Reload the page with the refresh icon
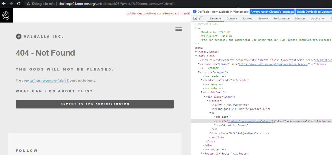Viewport: 332px width, 155px height. click(19, 4)
